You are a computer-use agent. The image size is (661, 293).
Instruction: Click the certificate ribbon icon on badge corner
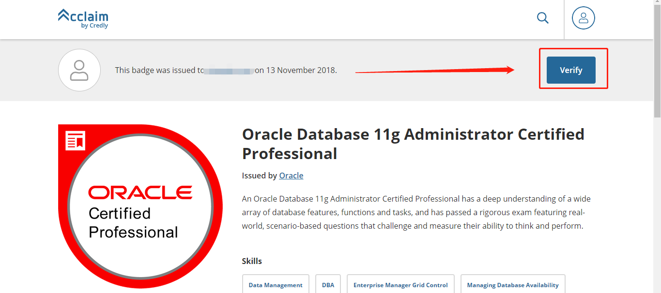click(75, 141)
